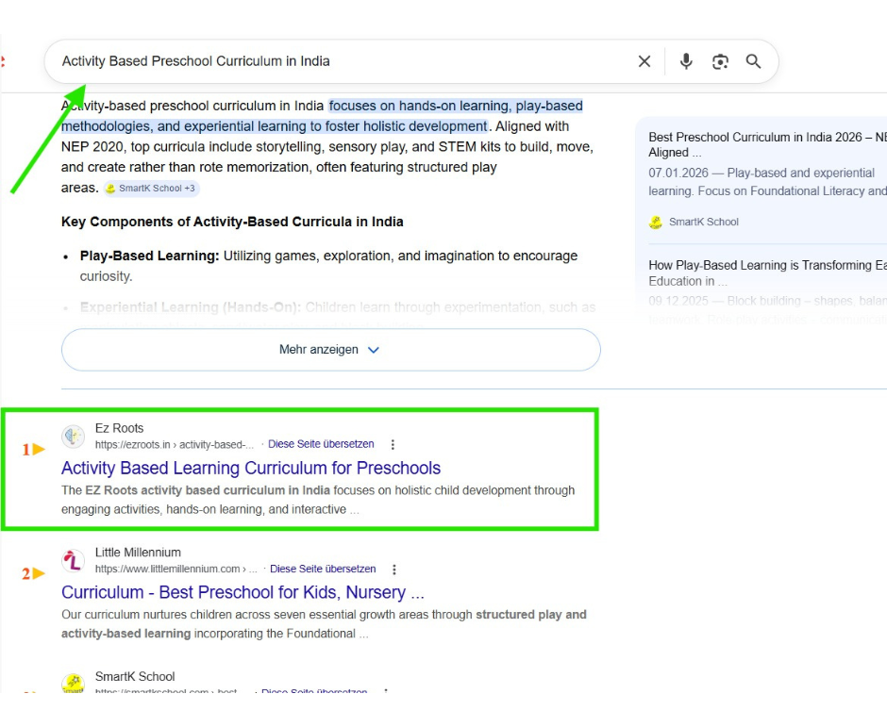887x727 pixels.
Task: Translate Little Millennium page via Diese Seite übersetzen
Action: pos(323,569)
